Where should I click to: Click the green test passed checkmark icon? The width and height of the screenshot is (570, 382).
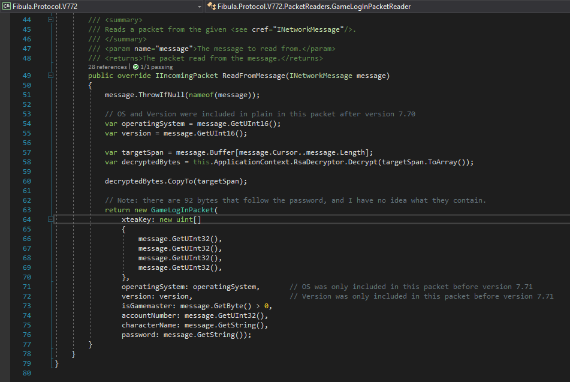tap(135, 67)
